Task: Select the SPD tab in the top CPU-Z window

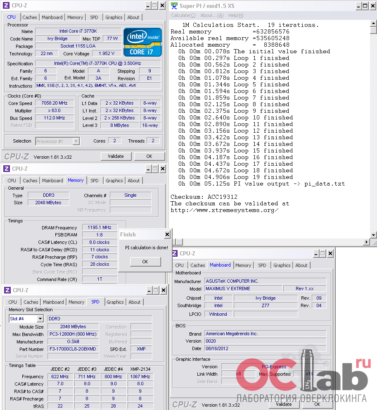Action: [94, 17]
